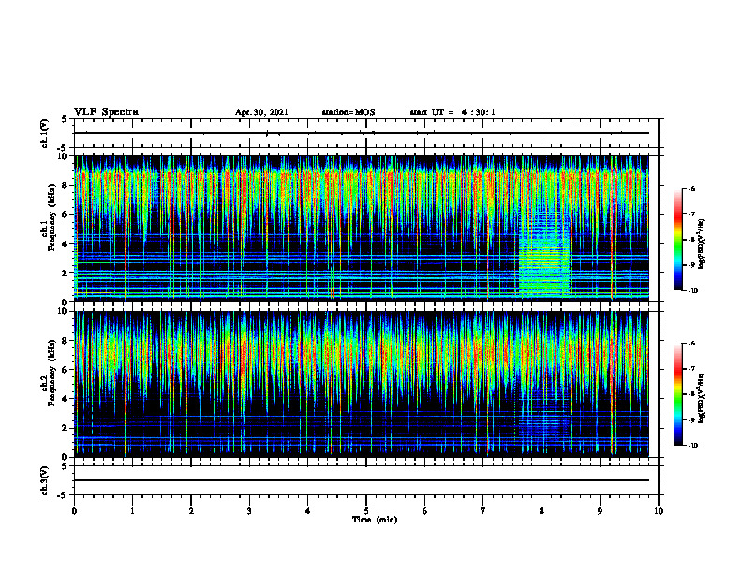Click time axis tick label '3'
The height and width of the screenshot is (573, 742).
tap(249, 511)
